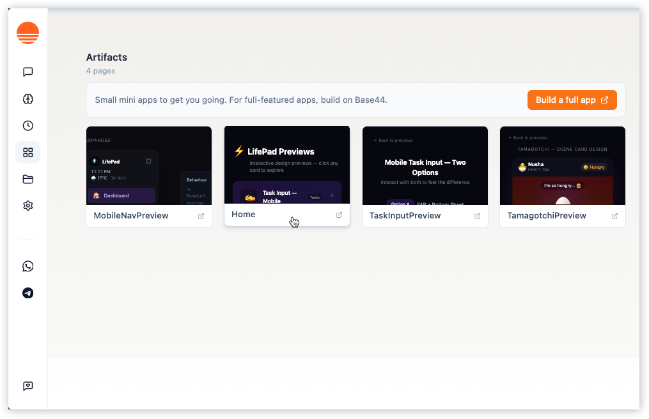Image resolution: width=649 pixels, height=419 pixels.
Task: Click the Back to previews link on TaskInputPreview
Action: pyautogui.click(x=394, y=140)
